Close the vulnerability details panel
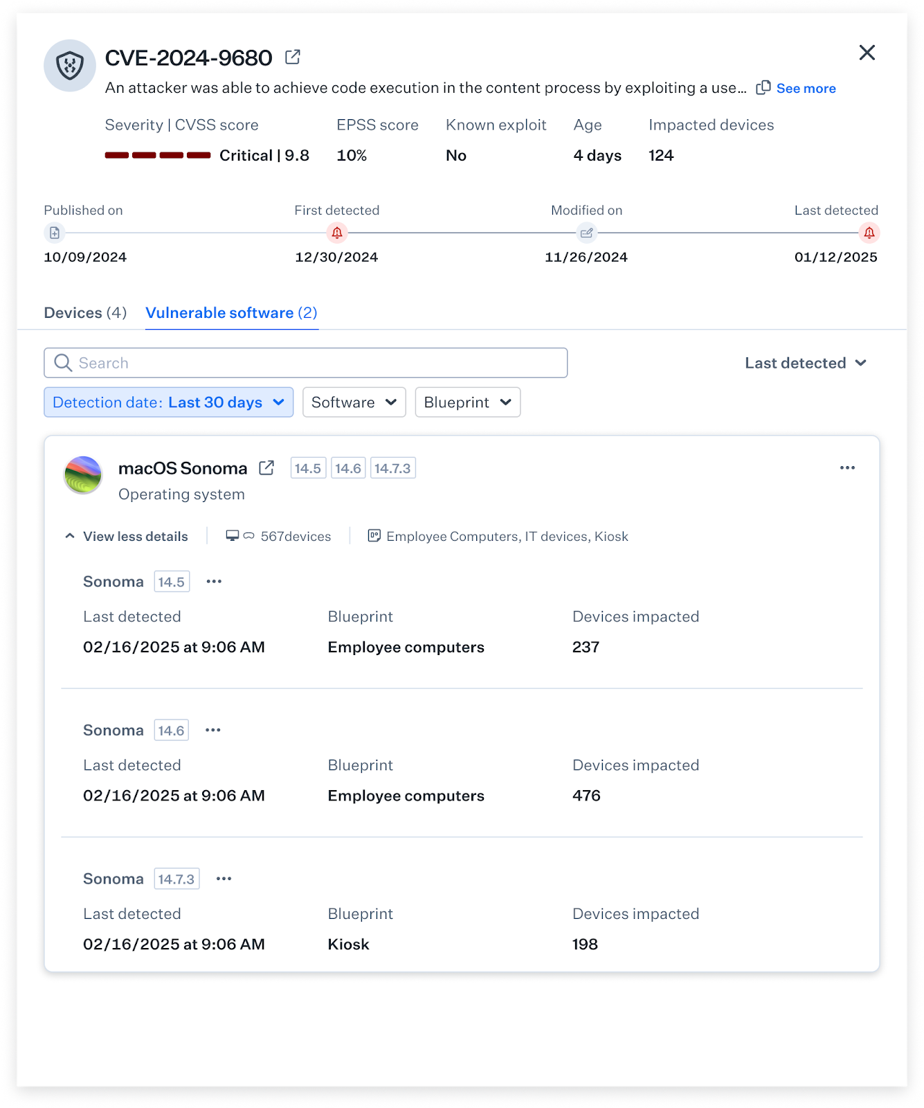This screenshot has height=1108, width=924. tap(867, 53)
